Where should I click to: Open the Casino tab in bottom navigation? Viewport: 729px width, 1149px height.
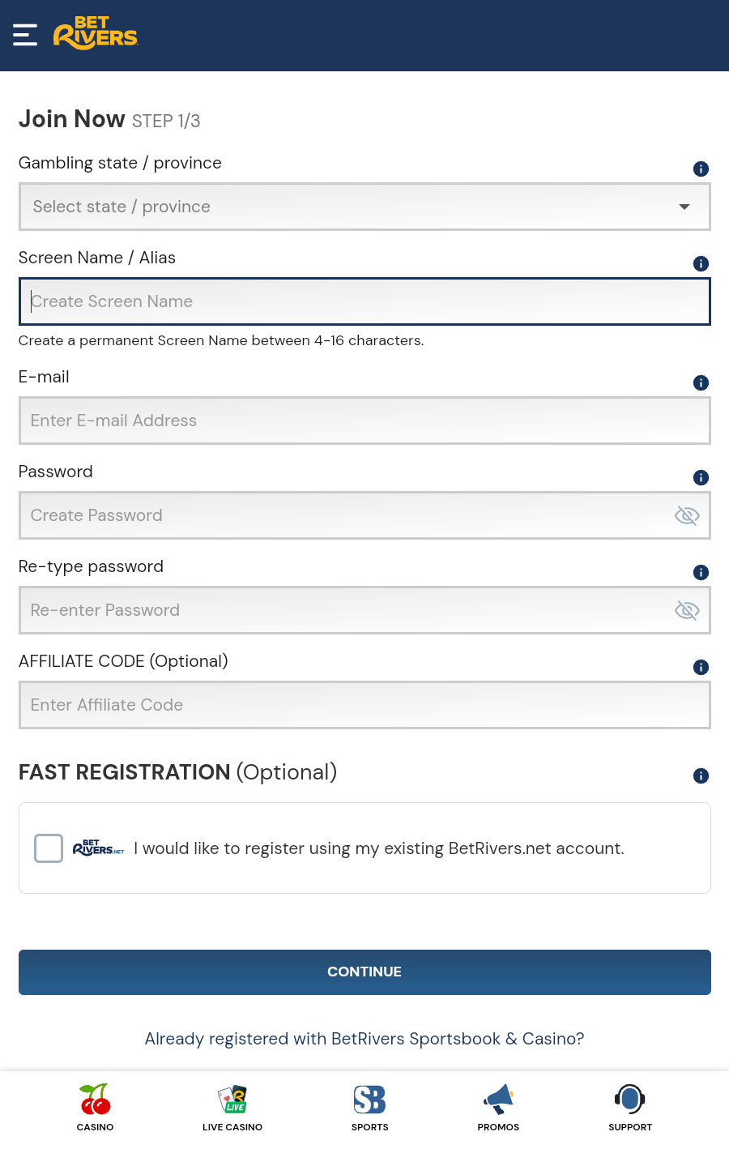[95, 1107]
